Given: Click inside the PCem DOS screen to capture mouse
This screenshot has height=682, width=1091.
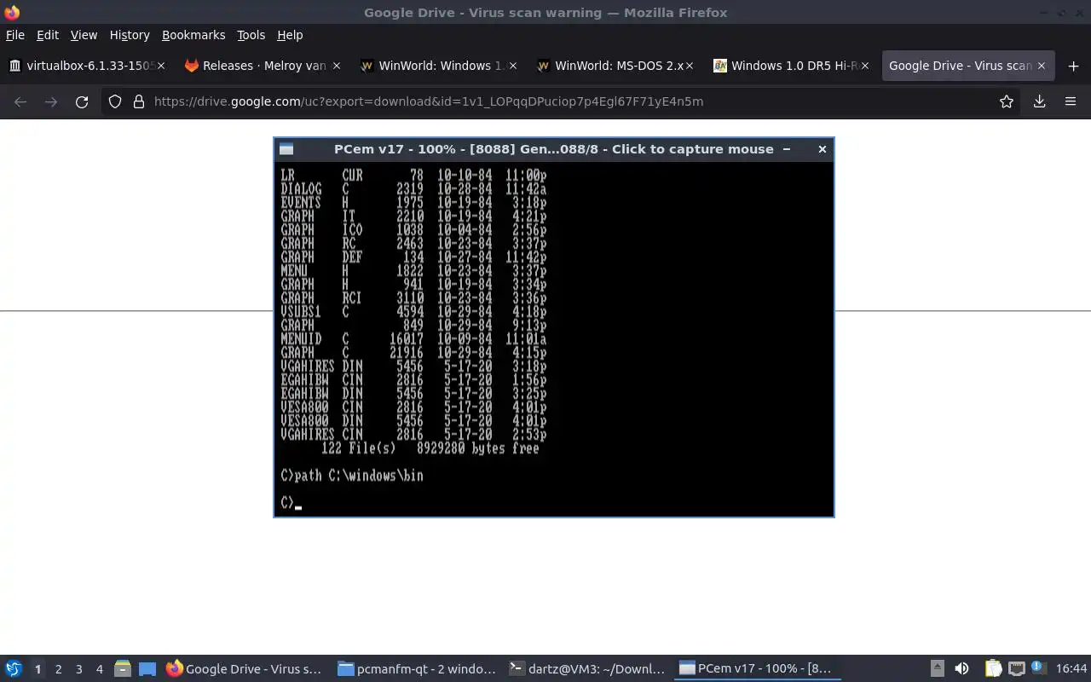Looking at the screenshot, I should point(554,338).
